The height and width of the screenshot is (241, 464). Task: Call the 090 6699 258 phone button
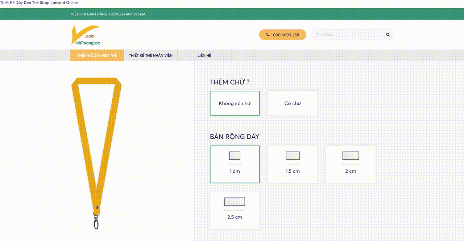coord(282,35)
